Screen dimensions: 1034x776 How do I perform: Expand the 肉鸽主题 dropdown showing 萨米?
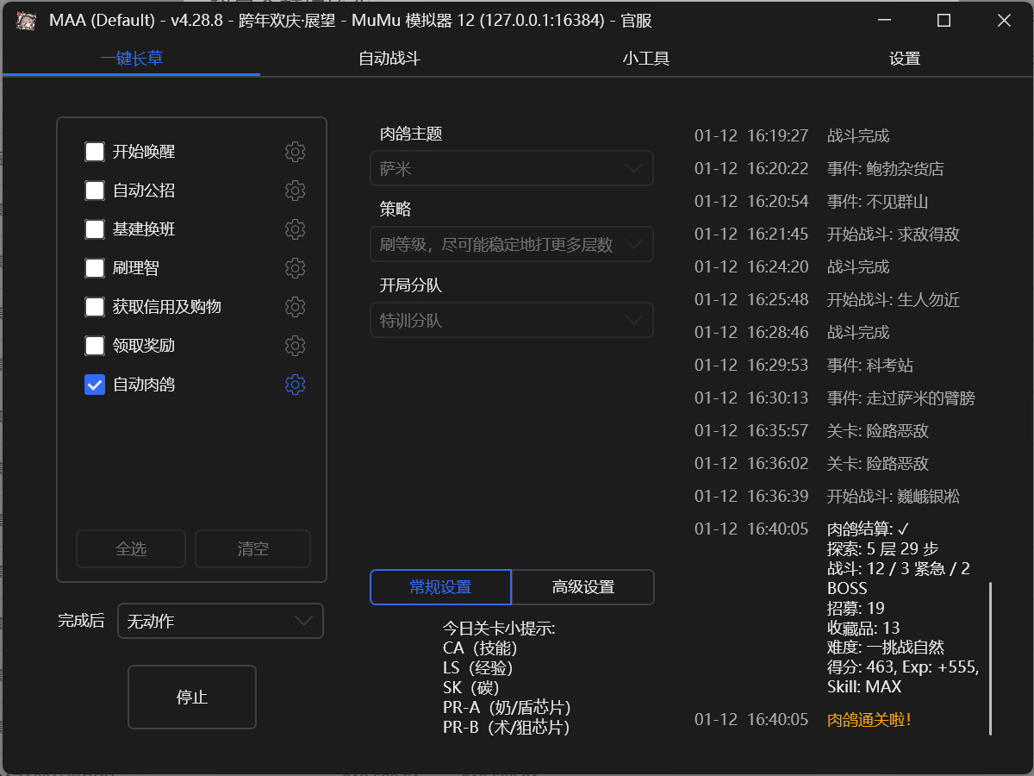[x=512, y=169]
